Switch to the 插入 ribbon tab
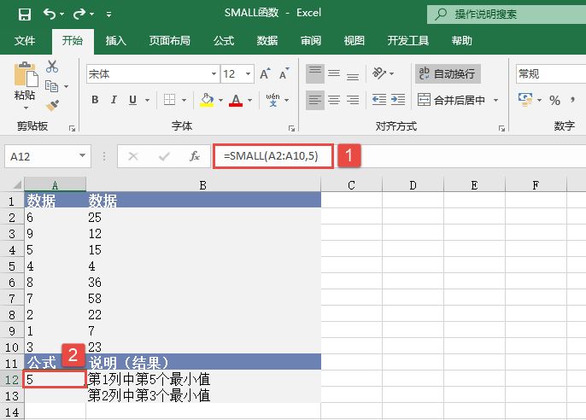Viewport: 586px width, 420px height. (115, 40)
